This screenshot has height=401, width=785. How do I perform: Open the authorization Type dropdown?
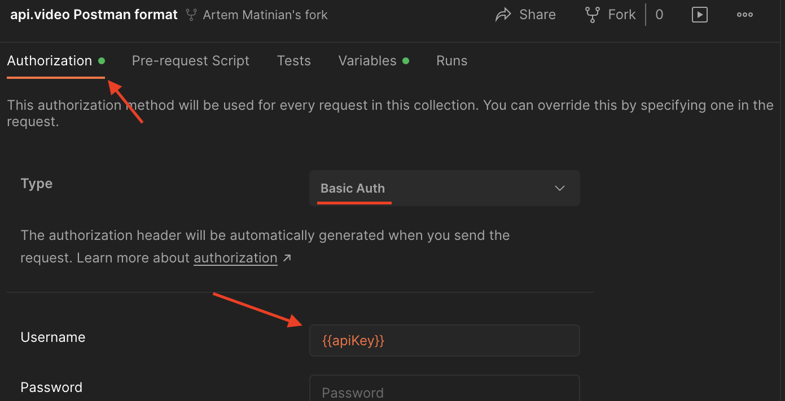[444, 188]
